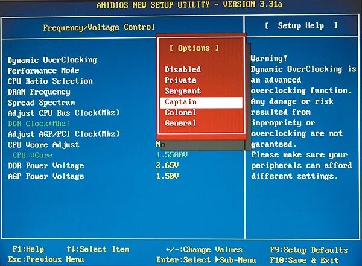Click the Frequency/Voltage Control title
The image size is (362, 266).
pos(99,27)
